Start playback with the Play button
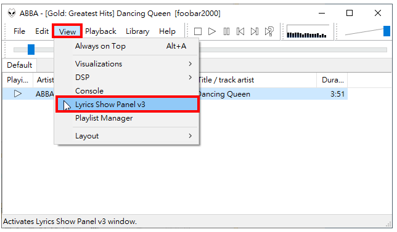This screenshot has height=232, width=397. 211,31
